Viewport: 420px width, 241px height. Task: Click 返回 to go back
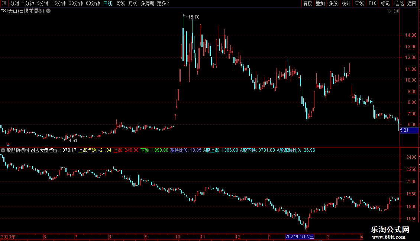[x=412, y=3]
